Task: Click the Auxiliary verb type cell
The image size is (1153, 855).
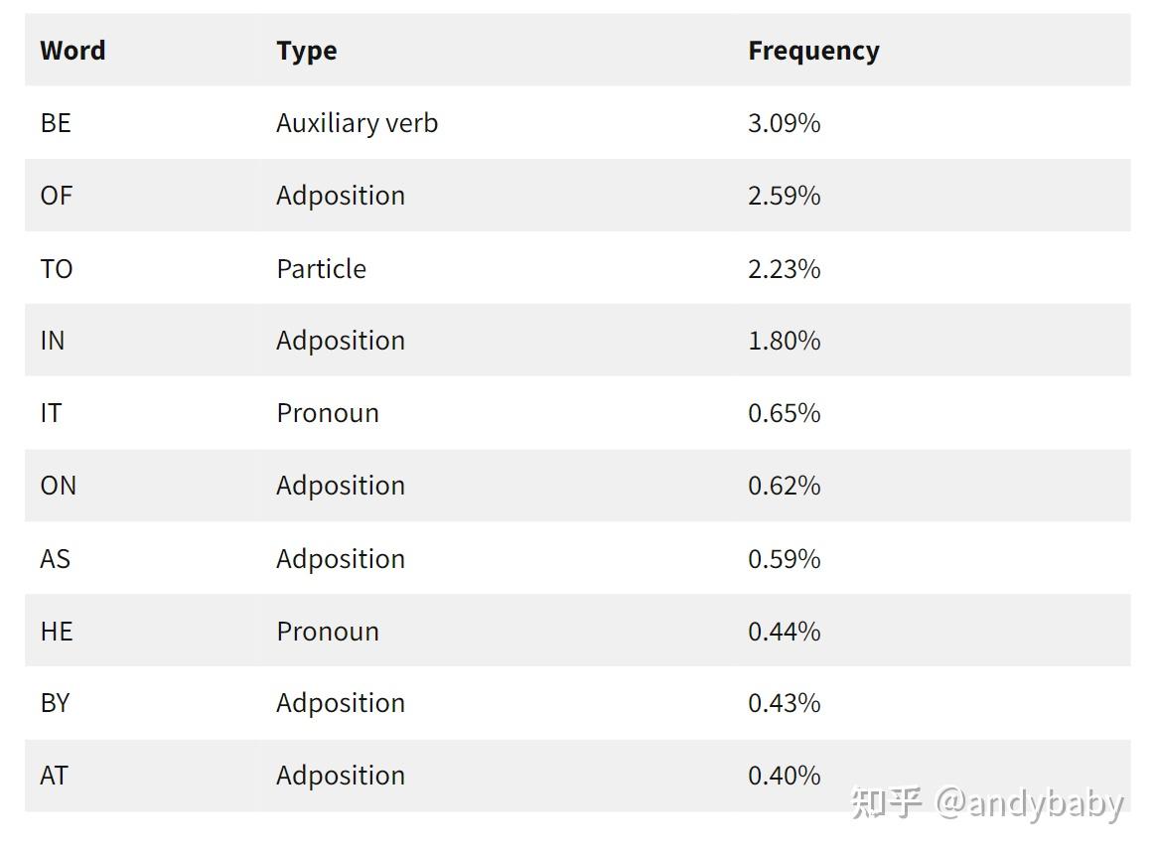Action: click(x=357, y=123)
